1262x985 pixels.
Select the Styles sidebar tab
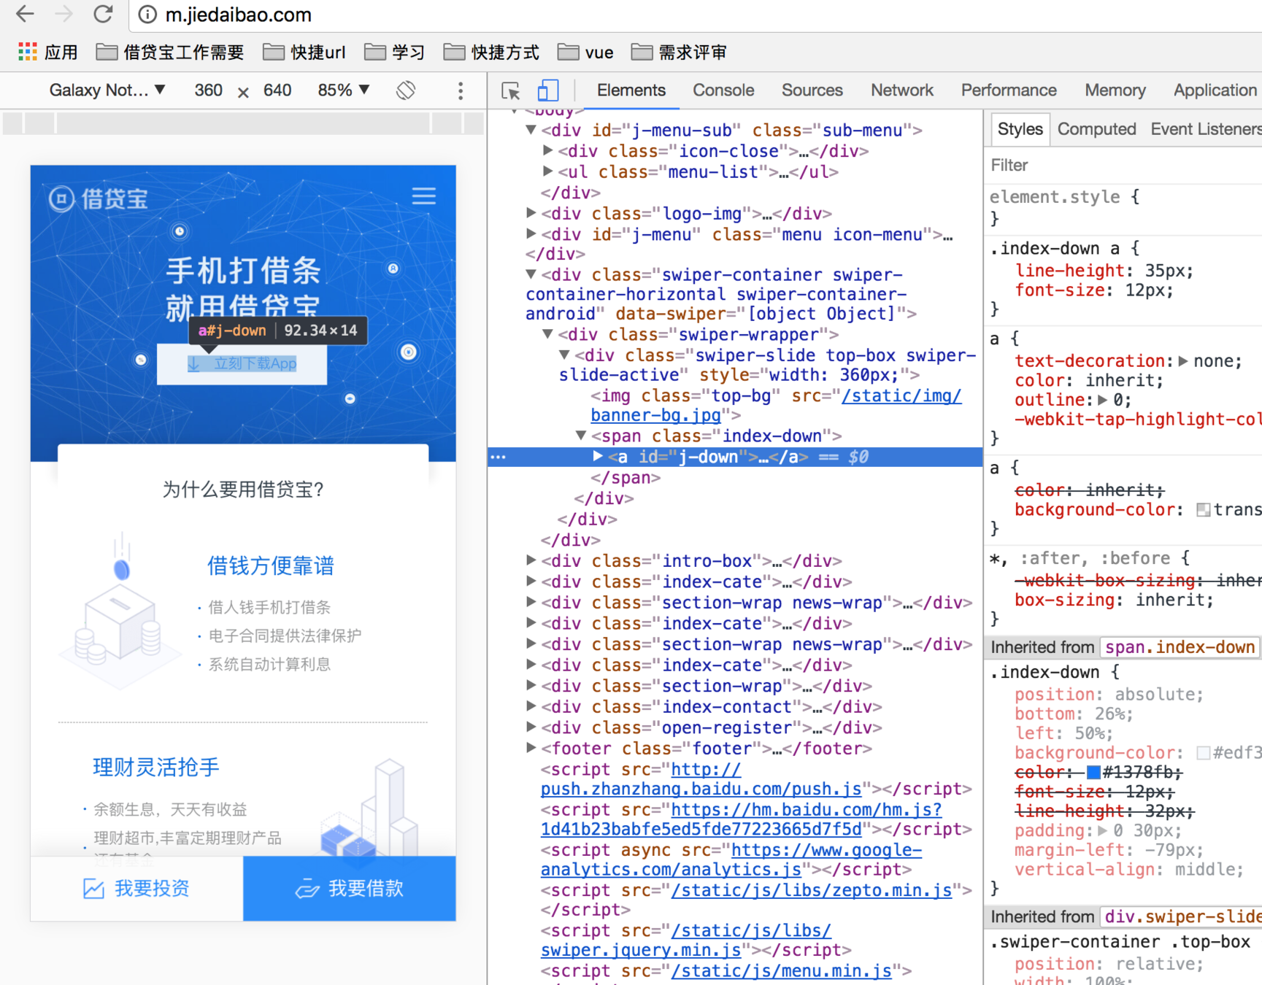[x=1020, y=129]
